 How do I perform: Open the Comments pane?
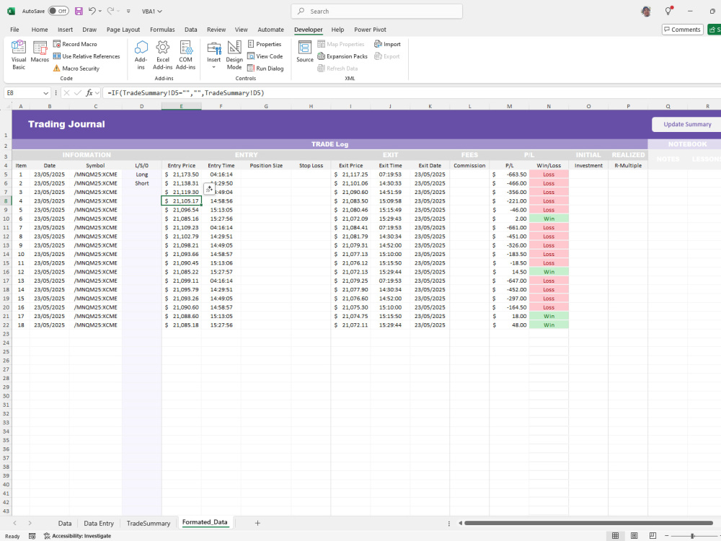click(682, 30)
